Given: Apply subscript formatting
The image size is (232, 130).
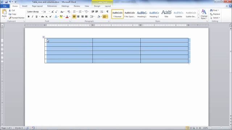Looking at the screenshot, I should [47, 17].
